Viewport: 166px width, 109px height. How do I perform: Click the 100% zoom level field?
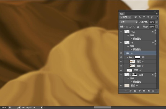(4, 108)
